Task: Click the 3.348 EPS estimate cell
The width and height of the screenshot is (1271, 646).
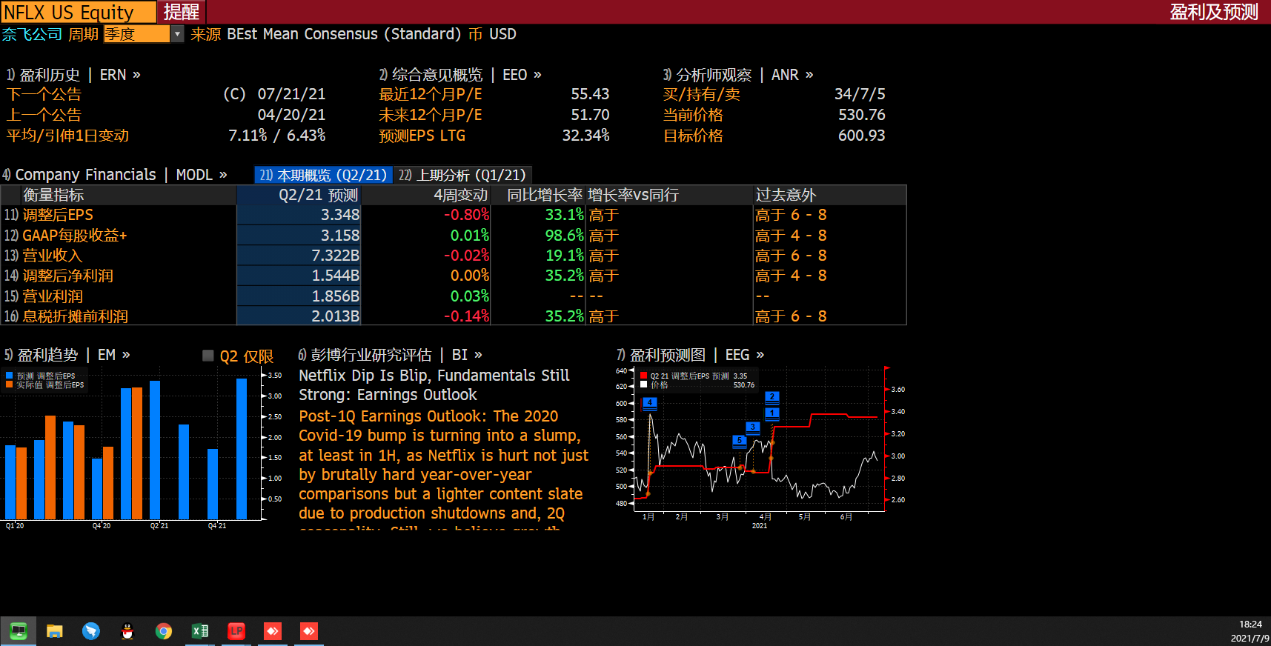Action: 299,215
